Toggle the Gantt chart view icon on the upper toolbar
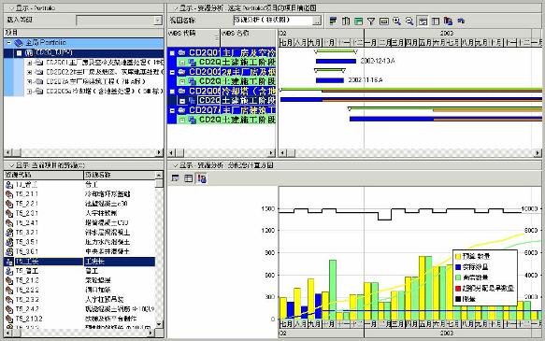The width and height of the screenshot is (545, 341). (423, 21)
